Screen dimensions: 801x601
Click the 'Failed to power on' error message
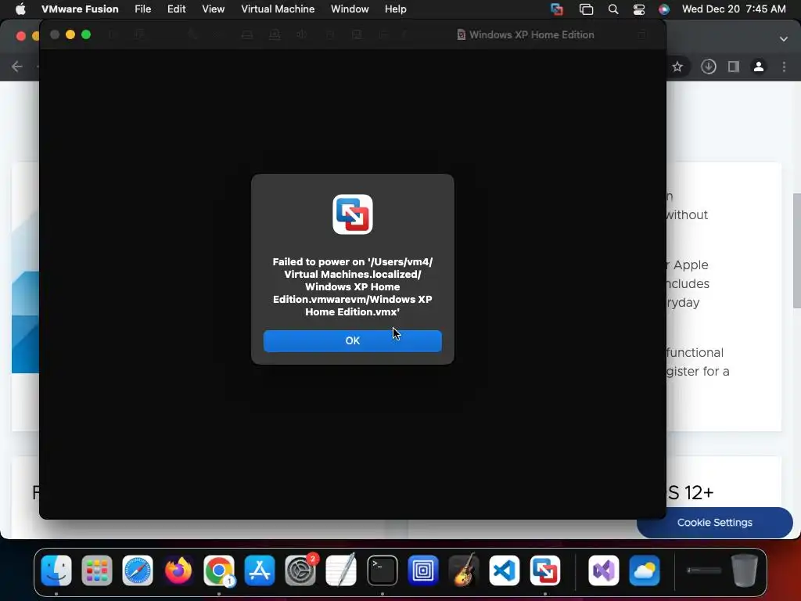click(353, 286)
